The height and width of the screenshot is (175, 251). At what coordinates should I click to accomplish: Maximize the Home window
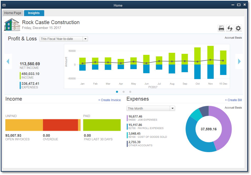[239, 5]
